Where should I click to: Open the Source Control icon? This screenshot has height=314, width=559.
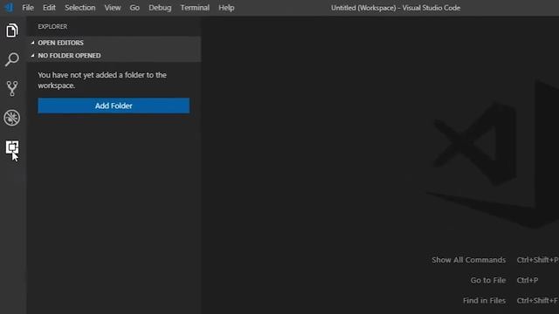(x=11, y=89)
